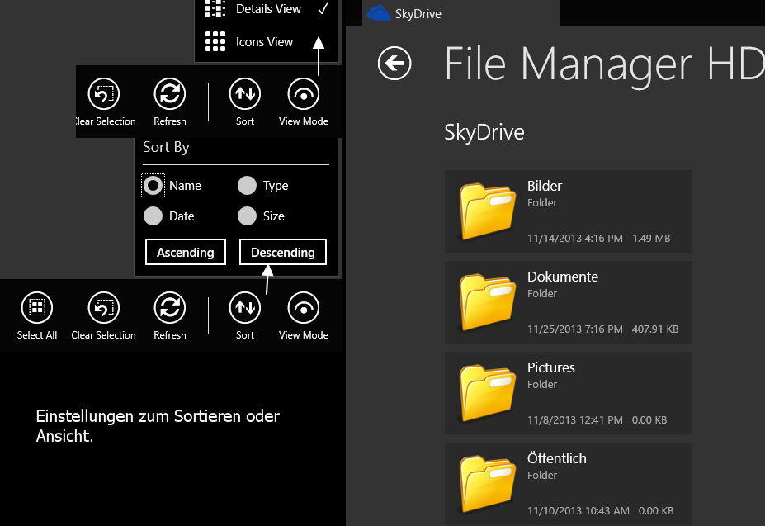Click the date 11/25/2013 7:16 PM
Image resolution: width=765 pixels, height=526 pixels.
tap(575, 329)
